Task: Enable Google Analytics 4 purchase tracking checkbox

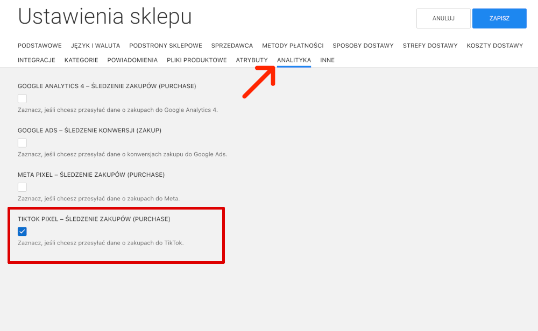Action: [22, 99]
